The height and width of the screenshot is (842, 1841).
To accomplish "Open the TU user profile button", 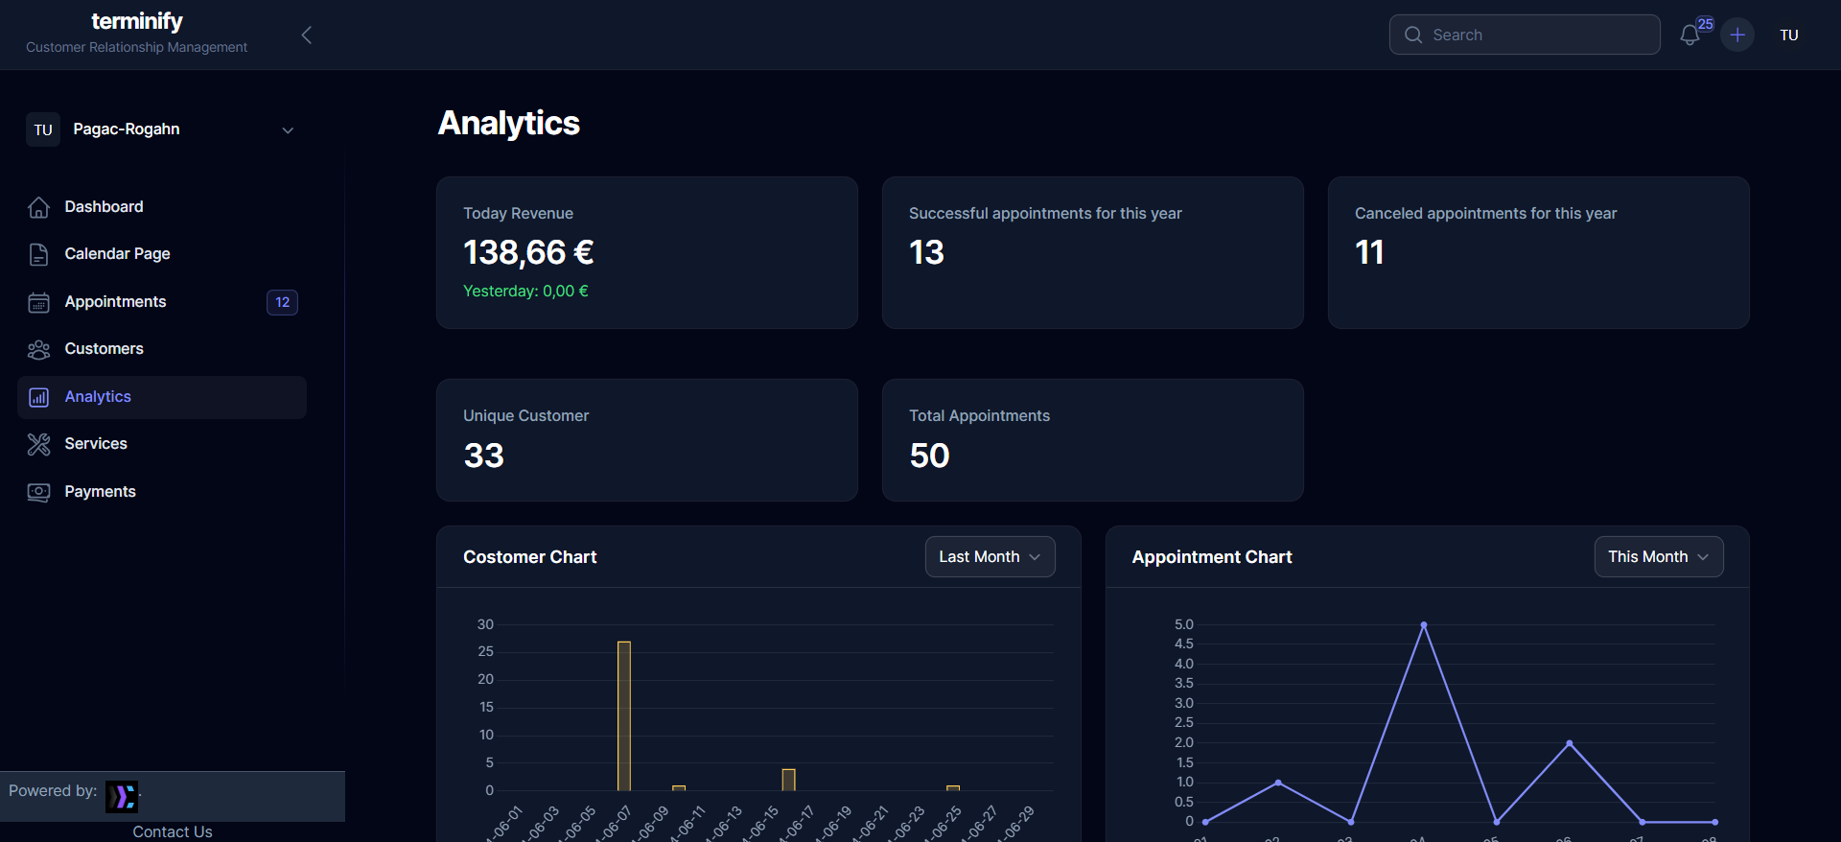I will point(1788,35).
